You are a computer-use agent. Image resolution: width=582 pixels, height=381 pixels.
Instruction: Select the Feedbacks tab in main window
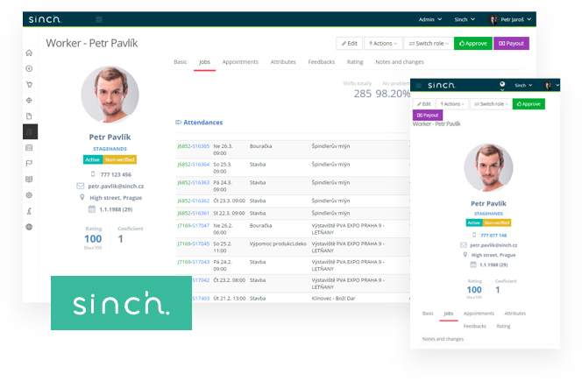[x=321, y=62]
